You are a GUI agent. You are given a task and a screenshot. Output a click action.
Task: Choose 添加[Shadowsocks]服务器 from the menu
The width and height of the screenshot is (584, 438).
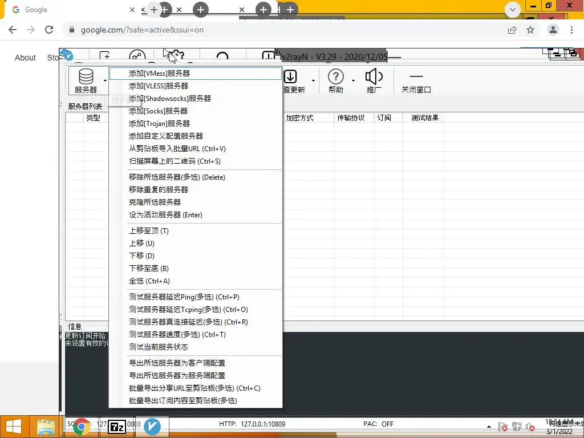click(x=196, y=99)
